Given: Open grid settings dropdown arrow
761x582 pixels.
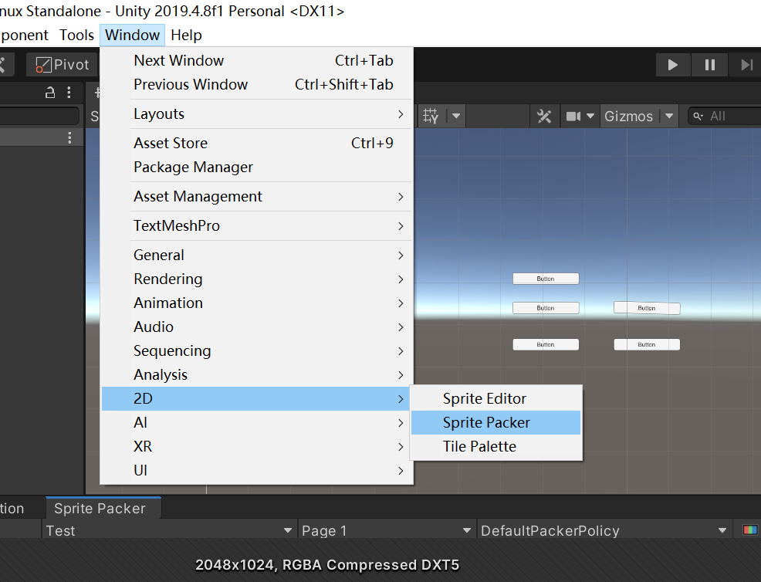Looking at the screenshot, I should pyautogui.click(x=456, y=116).
